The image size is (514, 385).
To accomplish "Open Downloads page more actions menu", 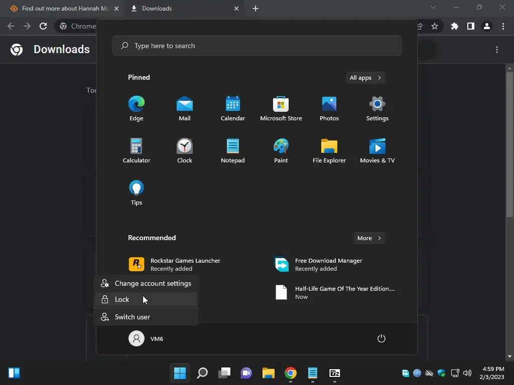I will pos(497,50).
